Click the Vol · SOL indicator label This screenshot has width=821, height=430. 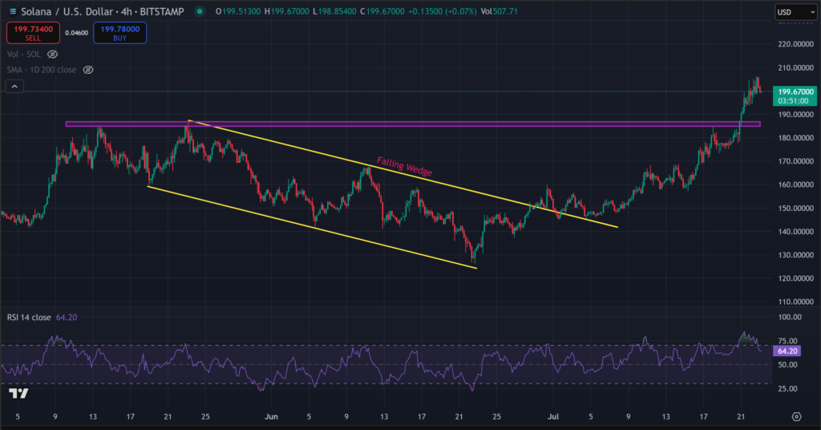point(23,54)
